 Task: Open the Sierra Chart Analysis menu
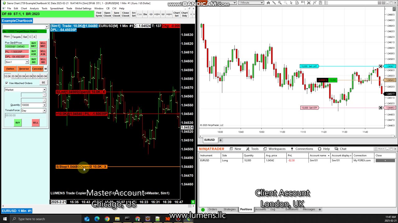(34, 8)
